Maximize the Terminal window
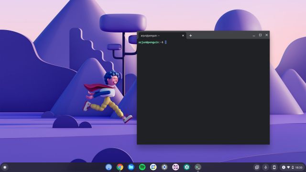The height and width of the screenshot is (172, 306). pyautogui.click(x=260, y=35)
